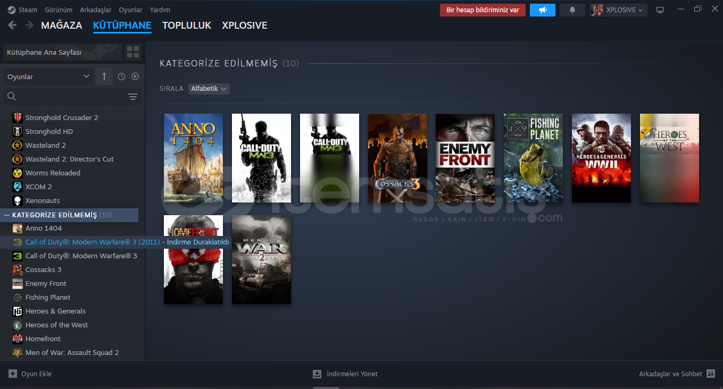The image size is (723, 389).
Task: Open the announcements megaphone button
Action: coord(543,10)
